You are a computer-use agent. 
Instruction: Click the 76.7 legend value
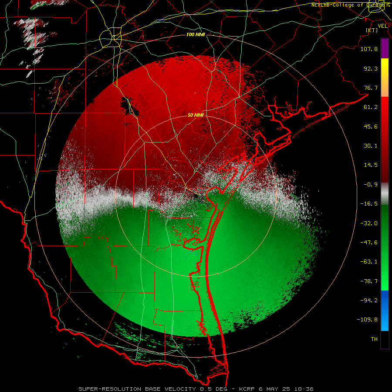click(x=371, y=88)
